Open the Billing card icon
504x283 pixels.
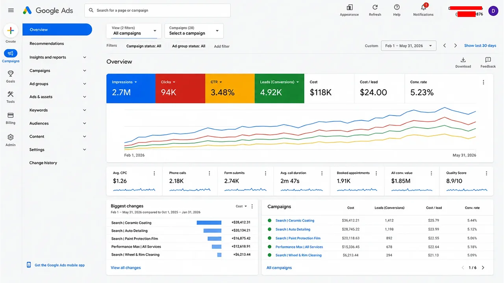(x=11, y=115)
